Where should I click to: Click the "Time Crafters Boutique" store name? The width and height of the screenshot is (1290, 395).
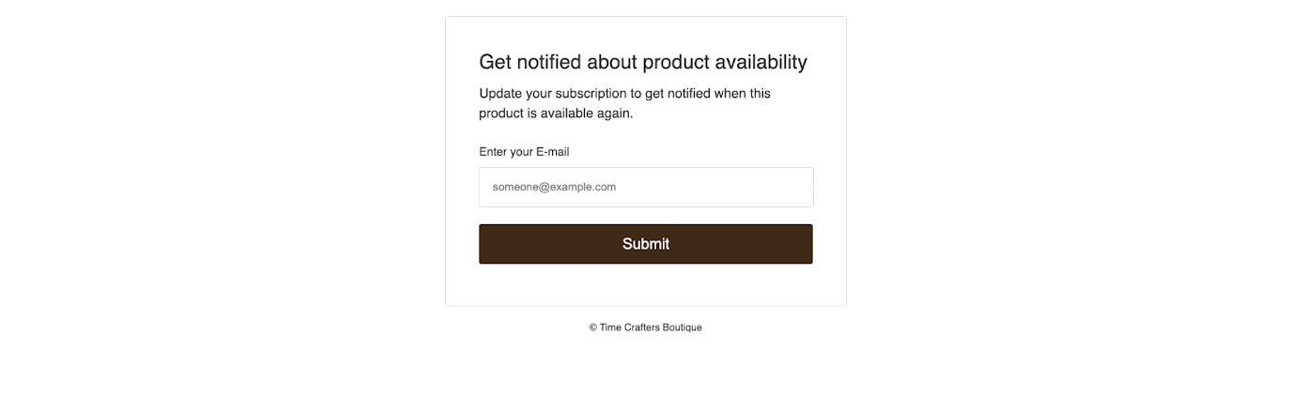(x=651, y=327)
